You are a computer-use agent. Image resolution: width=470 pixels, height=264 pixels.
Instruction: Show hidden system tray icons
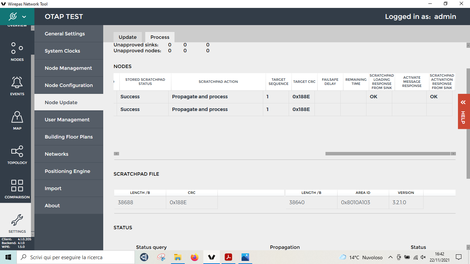[x=390, y=257]
